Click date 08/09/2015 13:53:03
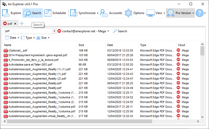 point(120,60)
